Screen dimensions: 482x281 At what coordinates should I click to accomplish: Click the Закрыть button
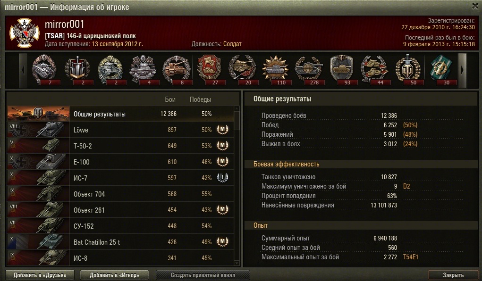(x=453, y=275)
